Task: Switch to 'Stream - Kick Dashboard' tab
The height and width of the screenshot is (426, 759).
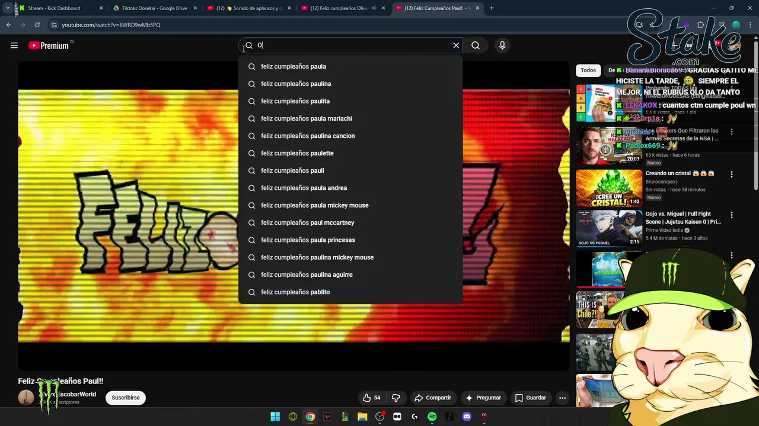Action: [59, 8]
